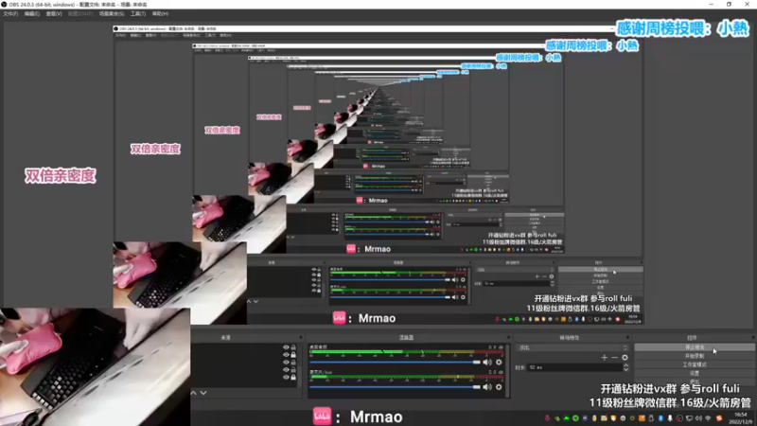
Task: Move selected source up with arrow
Action: pyautogui.click(x=194, y=393)
